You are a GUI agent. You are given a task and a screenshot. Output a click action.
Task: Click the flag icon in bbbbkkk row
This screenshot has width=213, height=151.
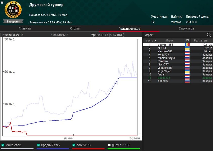click(187, 81)
